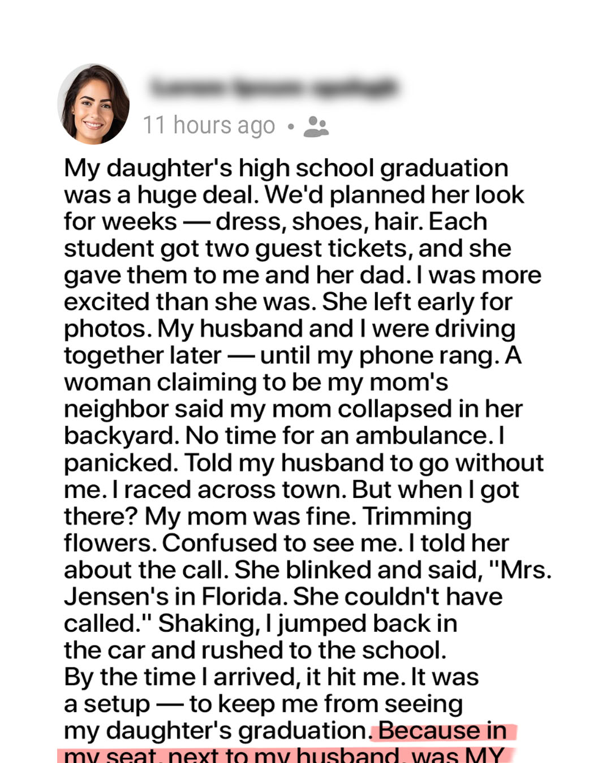Viewport: 611px width, 763px height.
Task: Click the words "dress, shoes, hair"
Action: point(319,222)
